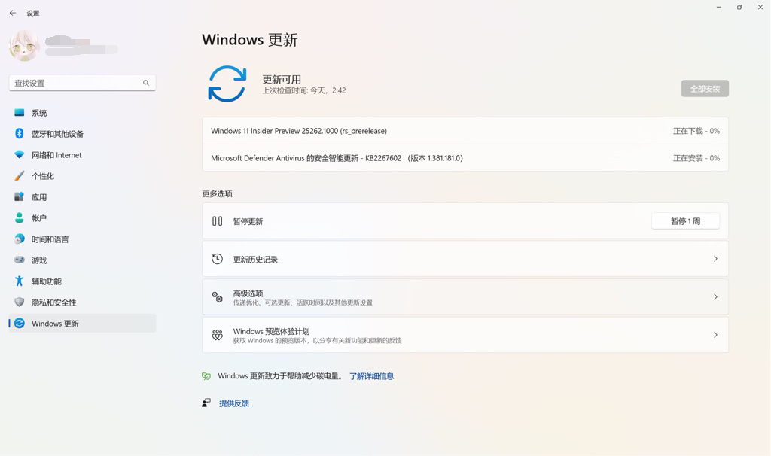Click the 应用 apps icon
Viewport: 771px width, 456px height.
click(19, 196)
